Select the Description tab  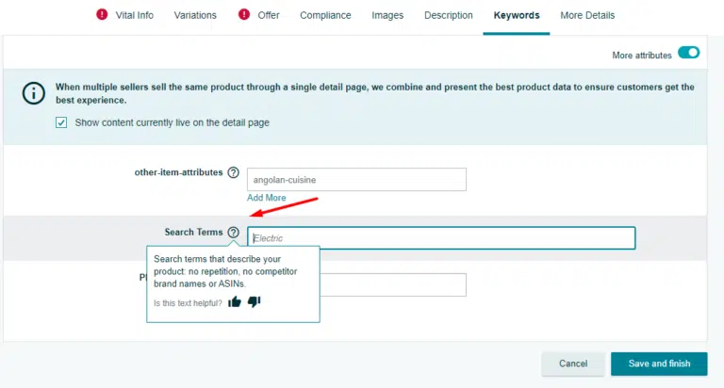point(449,15)
